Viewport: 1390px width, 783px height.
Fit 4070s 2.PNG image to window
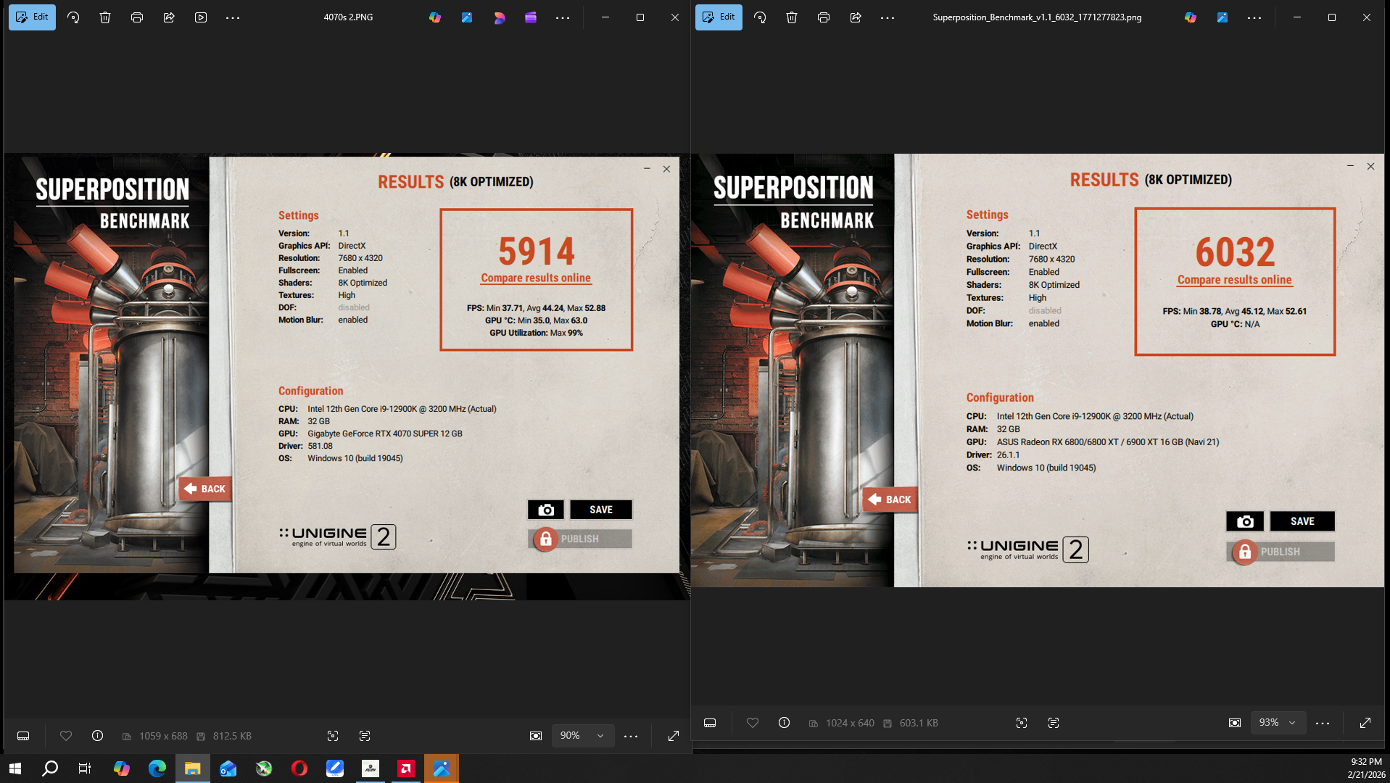[536, 736]
